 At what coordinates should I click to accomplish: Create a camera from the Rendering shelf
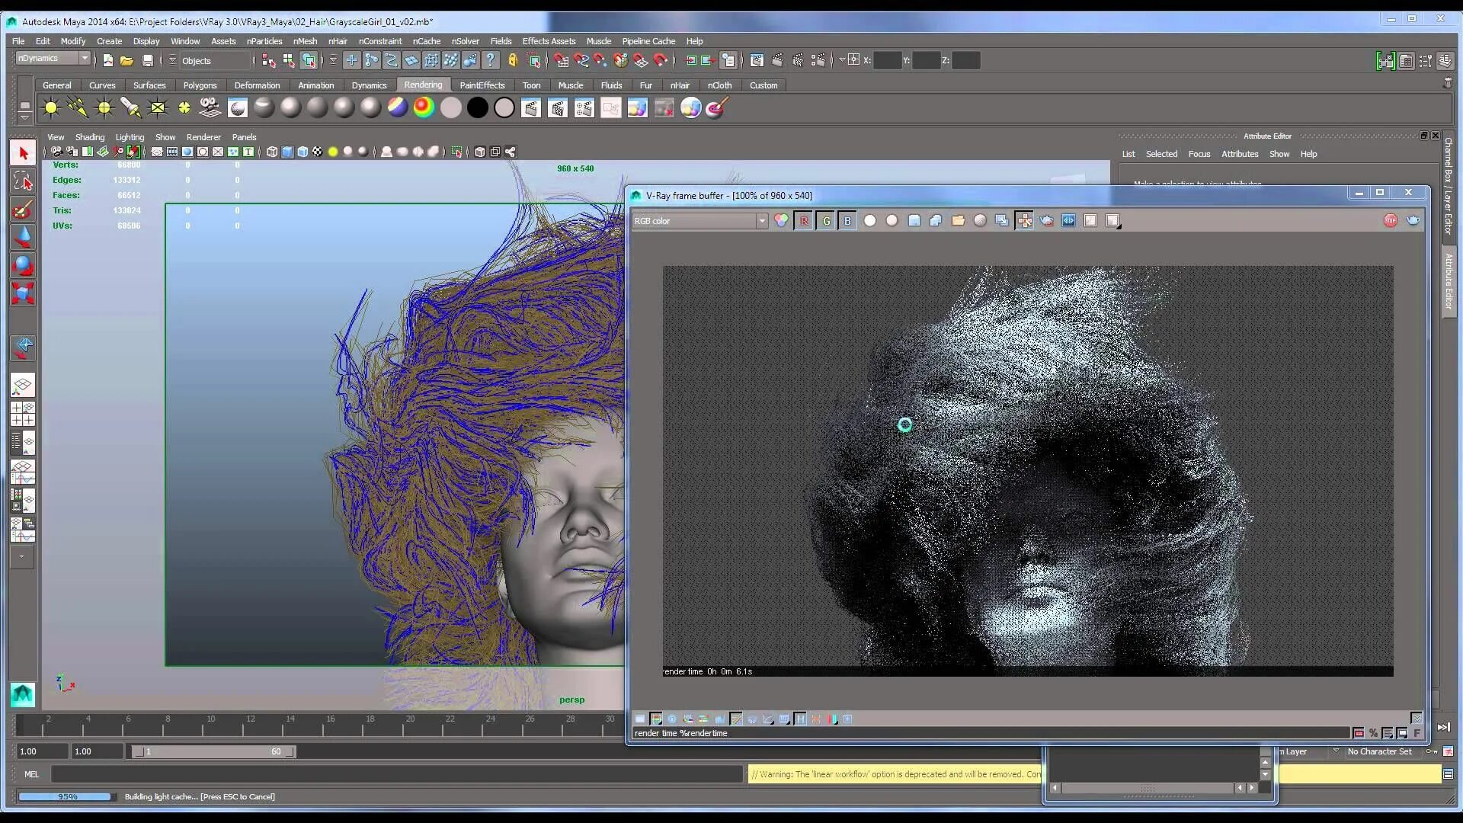[x=210, y=108]
